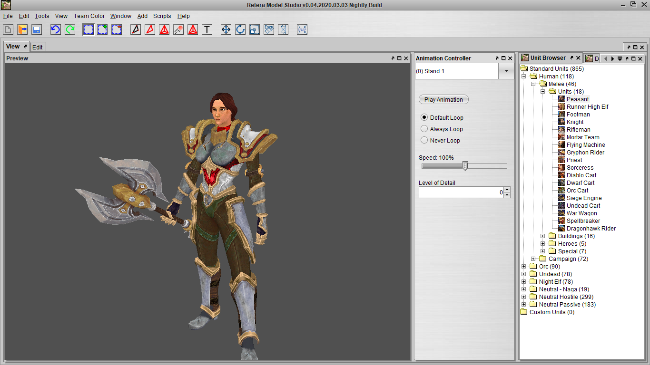650x365 pixels.
Task: Open the Scripts menu
Action: 162,16
